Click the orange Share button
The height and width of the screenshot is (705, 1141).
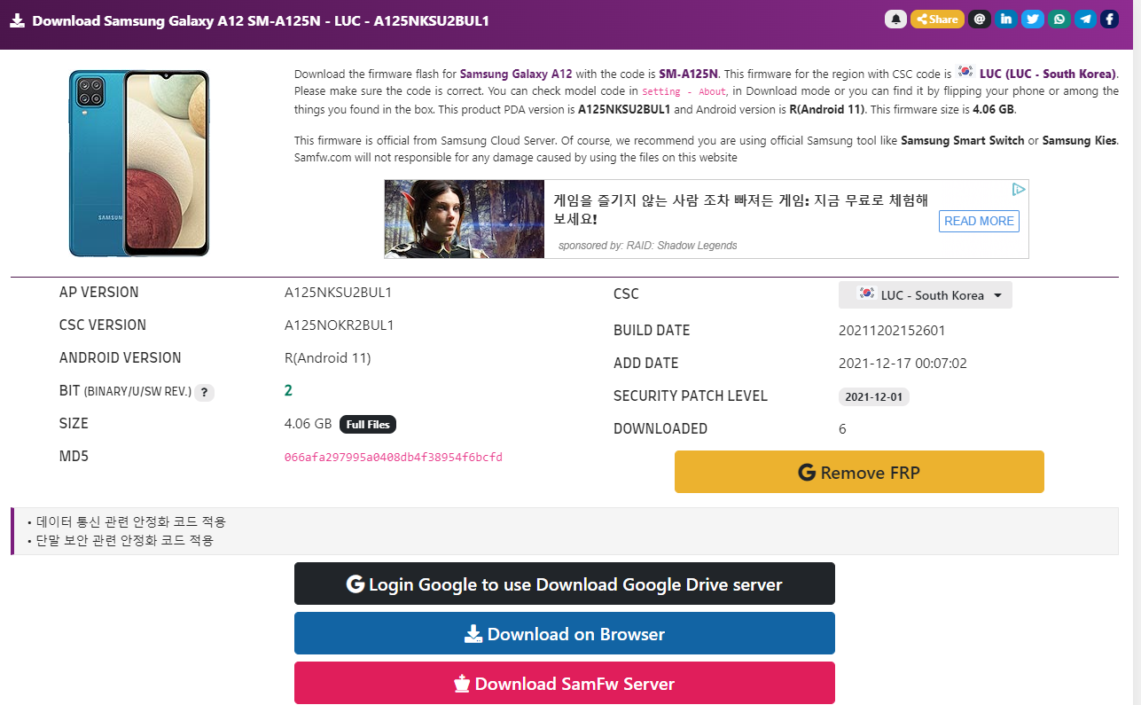pos(937,19)
